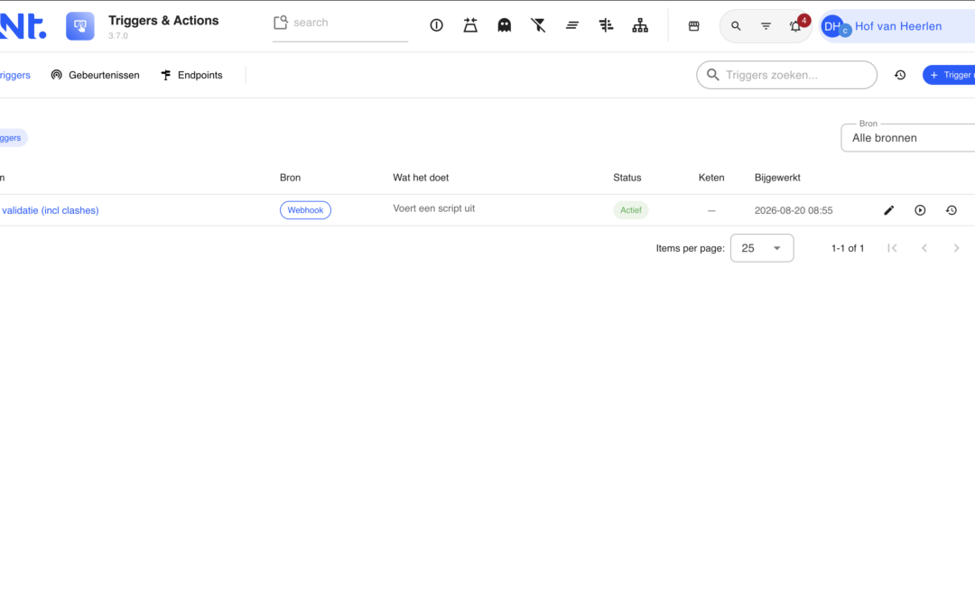Go to the previous page of results
The image size is (975, 609).
(924, 248)
